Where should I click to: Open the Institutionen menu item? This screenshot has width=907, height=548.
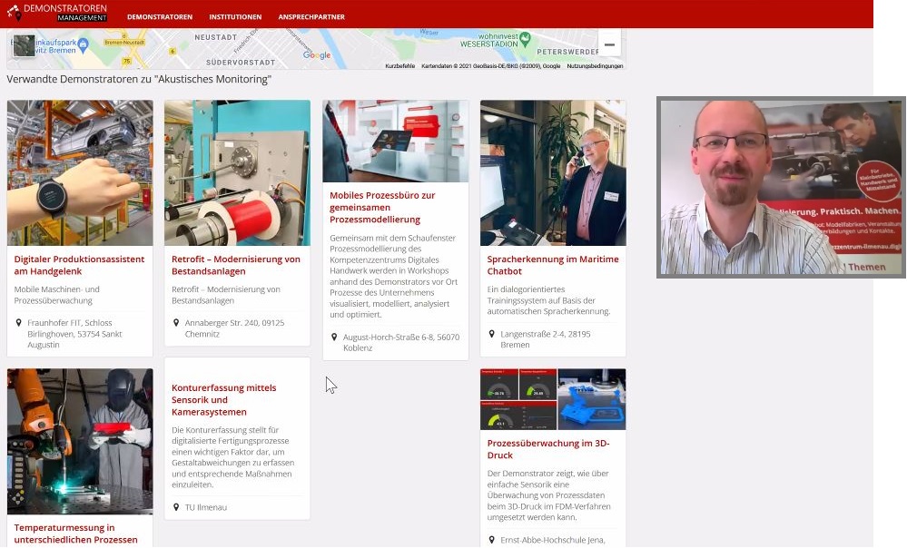click(235, 17)
